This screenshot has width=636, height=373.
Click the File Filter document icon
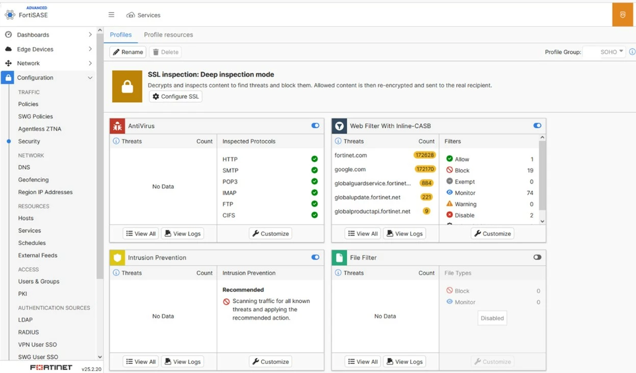(x=339, y=257)
